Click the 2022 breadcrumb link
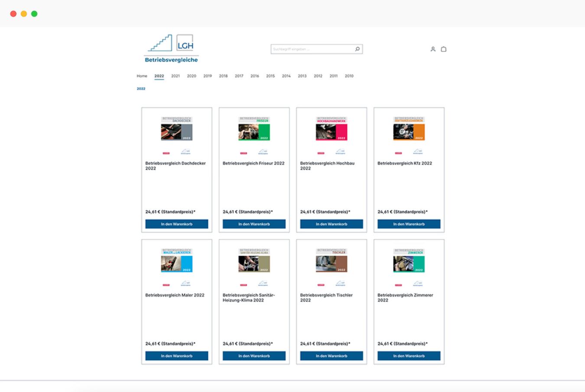The height and width of the screenshot is (392, 585). 141,89
